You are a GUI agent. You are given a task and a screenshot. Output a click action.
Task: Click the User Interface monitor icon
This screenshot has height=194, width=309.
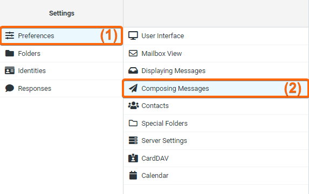pyautogui.click(x=133, y=35)
